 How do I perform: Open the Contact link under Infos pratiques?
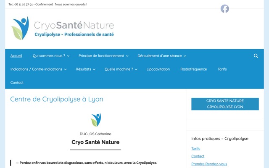pyautogui.click(x=198, y=156)
